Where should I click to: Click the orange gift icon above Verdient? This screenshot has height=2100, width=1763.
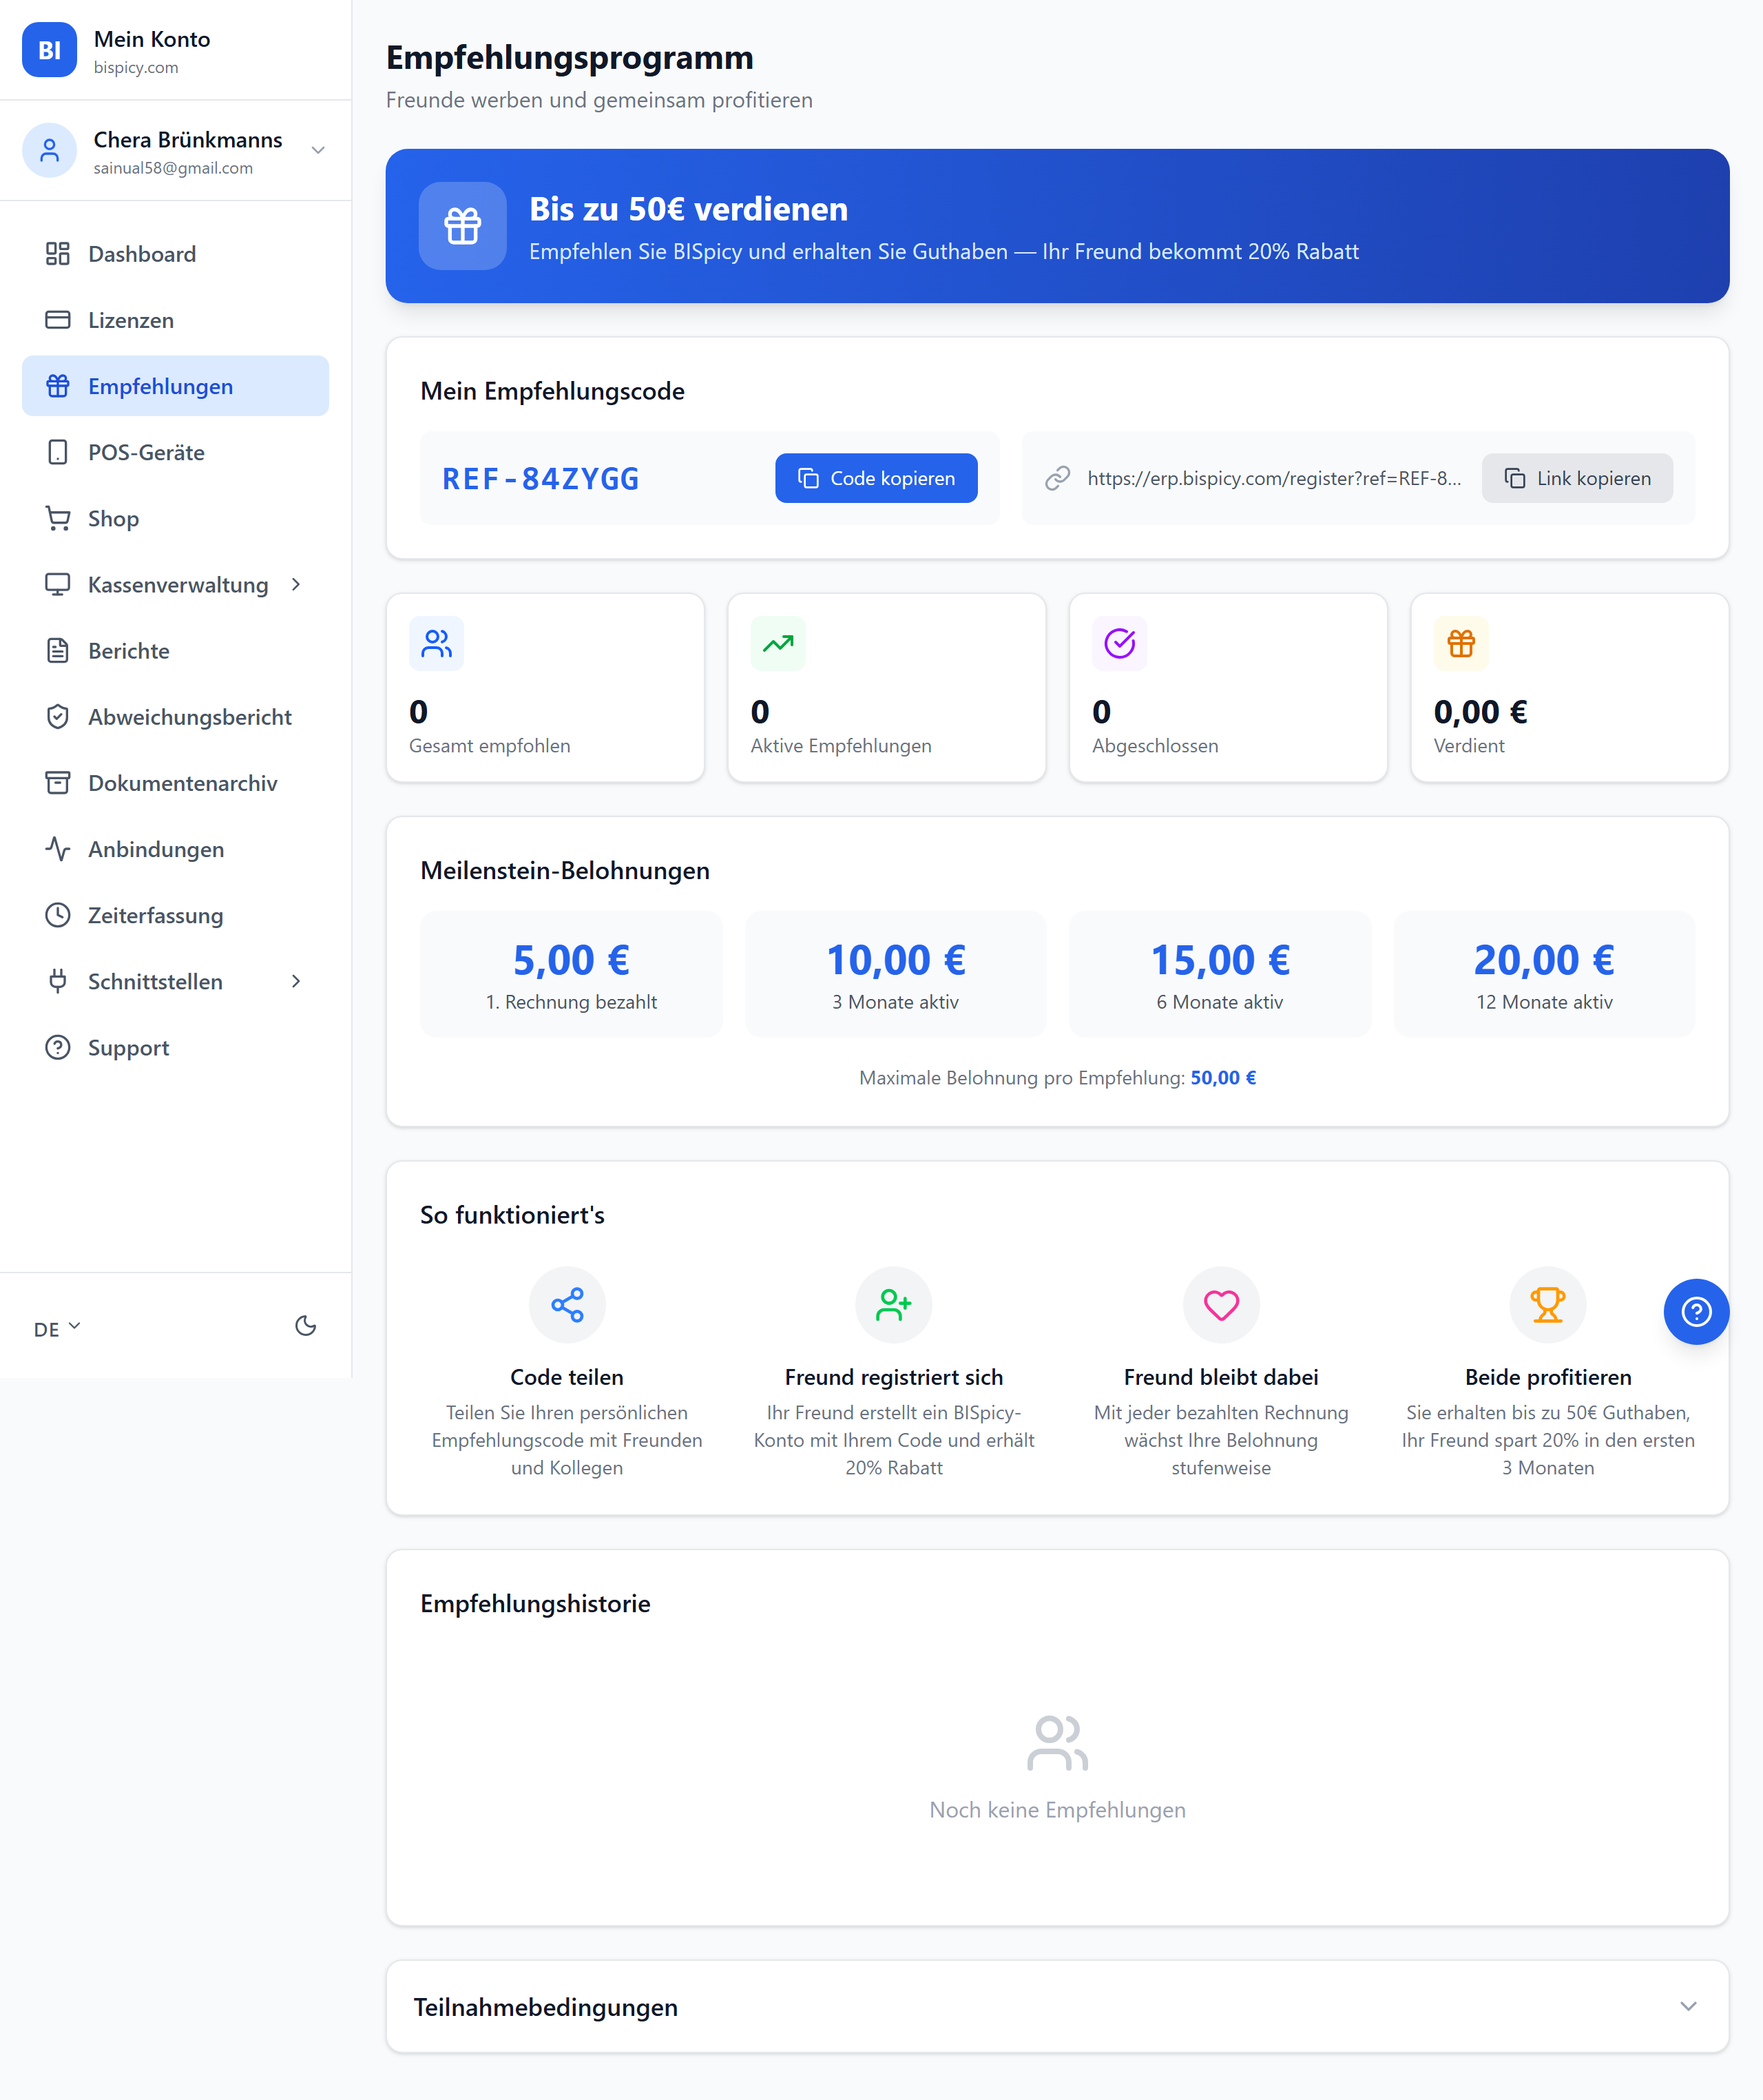pos(1461,643)
